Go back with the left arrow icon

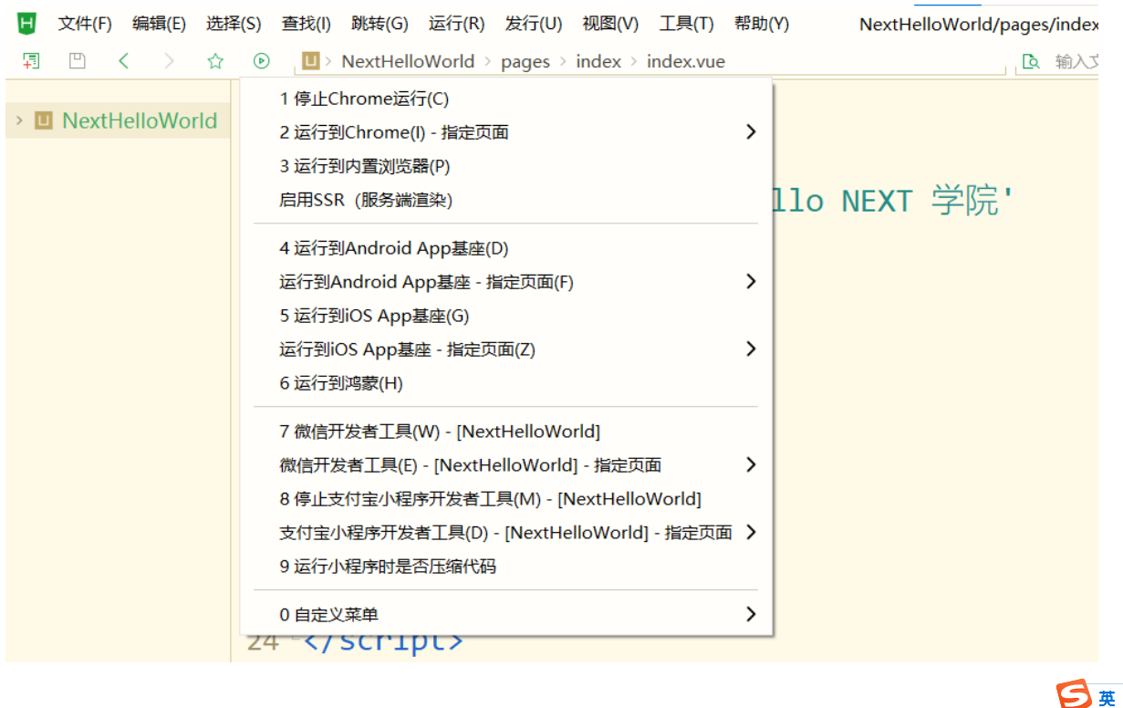(124, 61)
